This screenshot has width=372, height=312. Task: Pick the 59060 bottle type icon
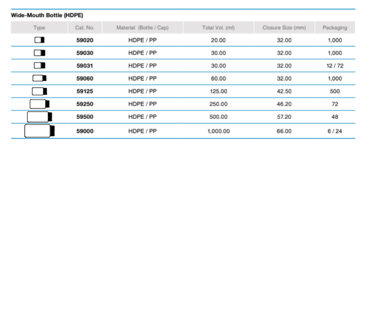pos(40,78)
